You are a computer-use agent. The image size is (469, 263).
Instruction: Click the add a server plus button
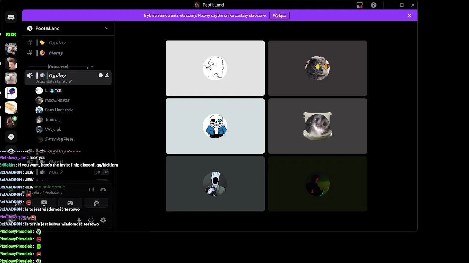[11, 137]
